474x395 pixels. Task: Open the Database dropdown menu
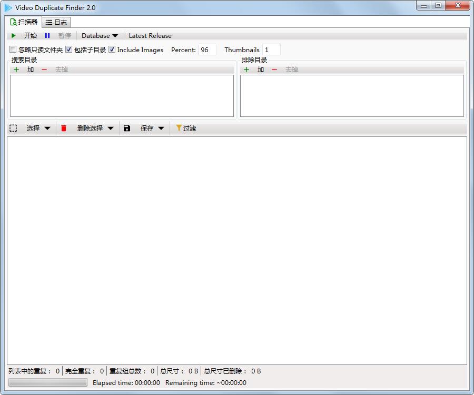point(100,36)
